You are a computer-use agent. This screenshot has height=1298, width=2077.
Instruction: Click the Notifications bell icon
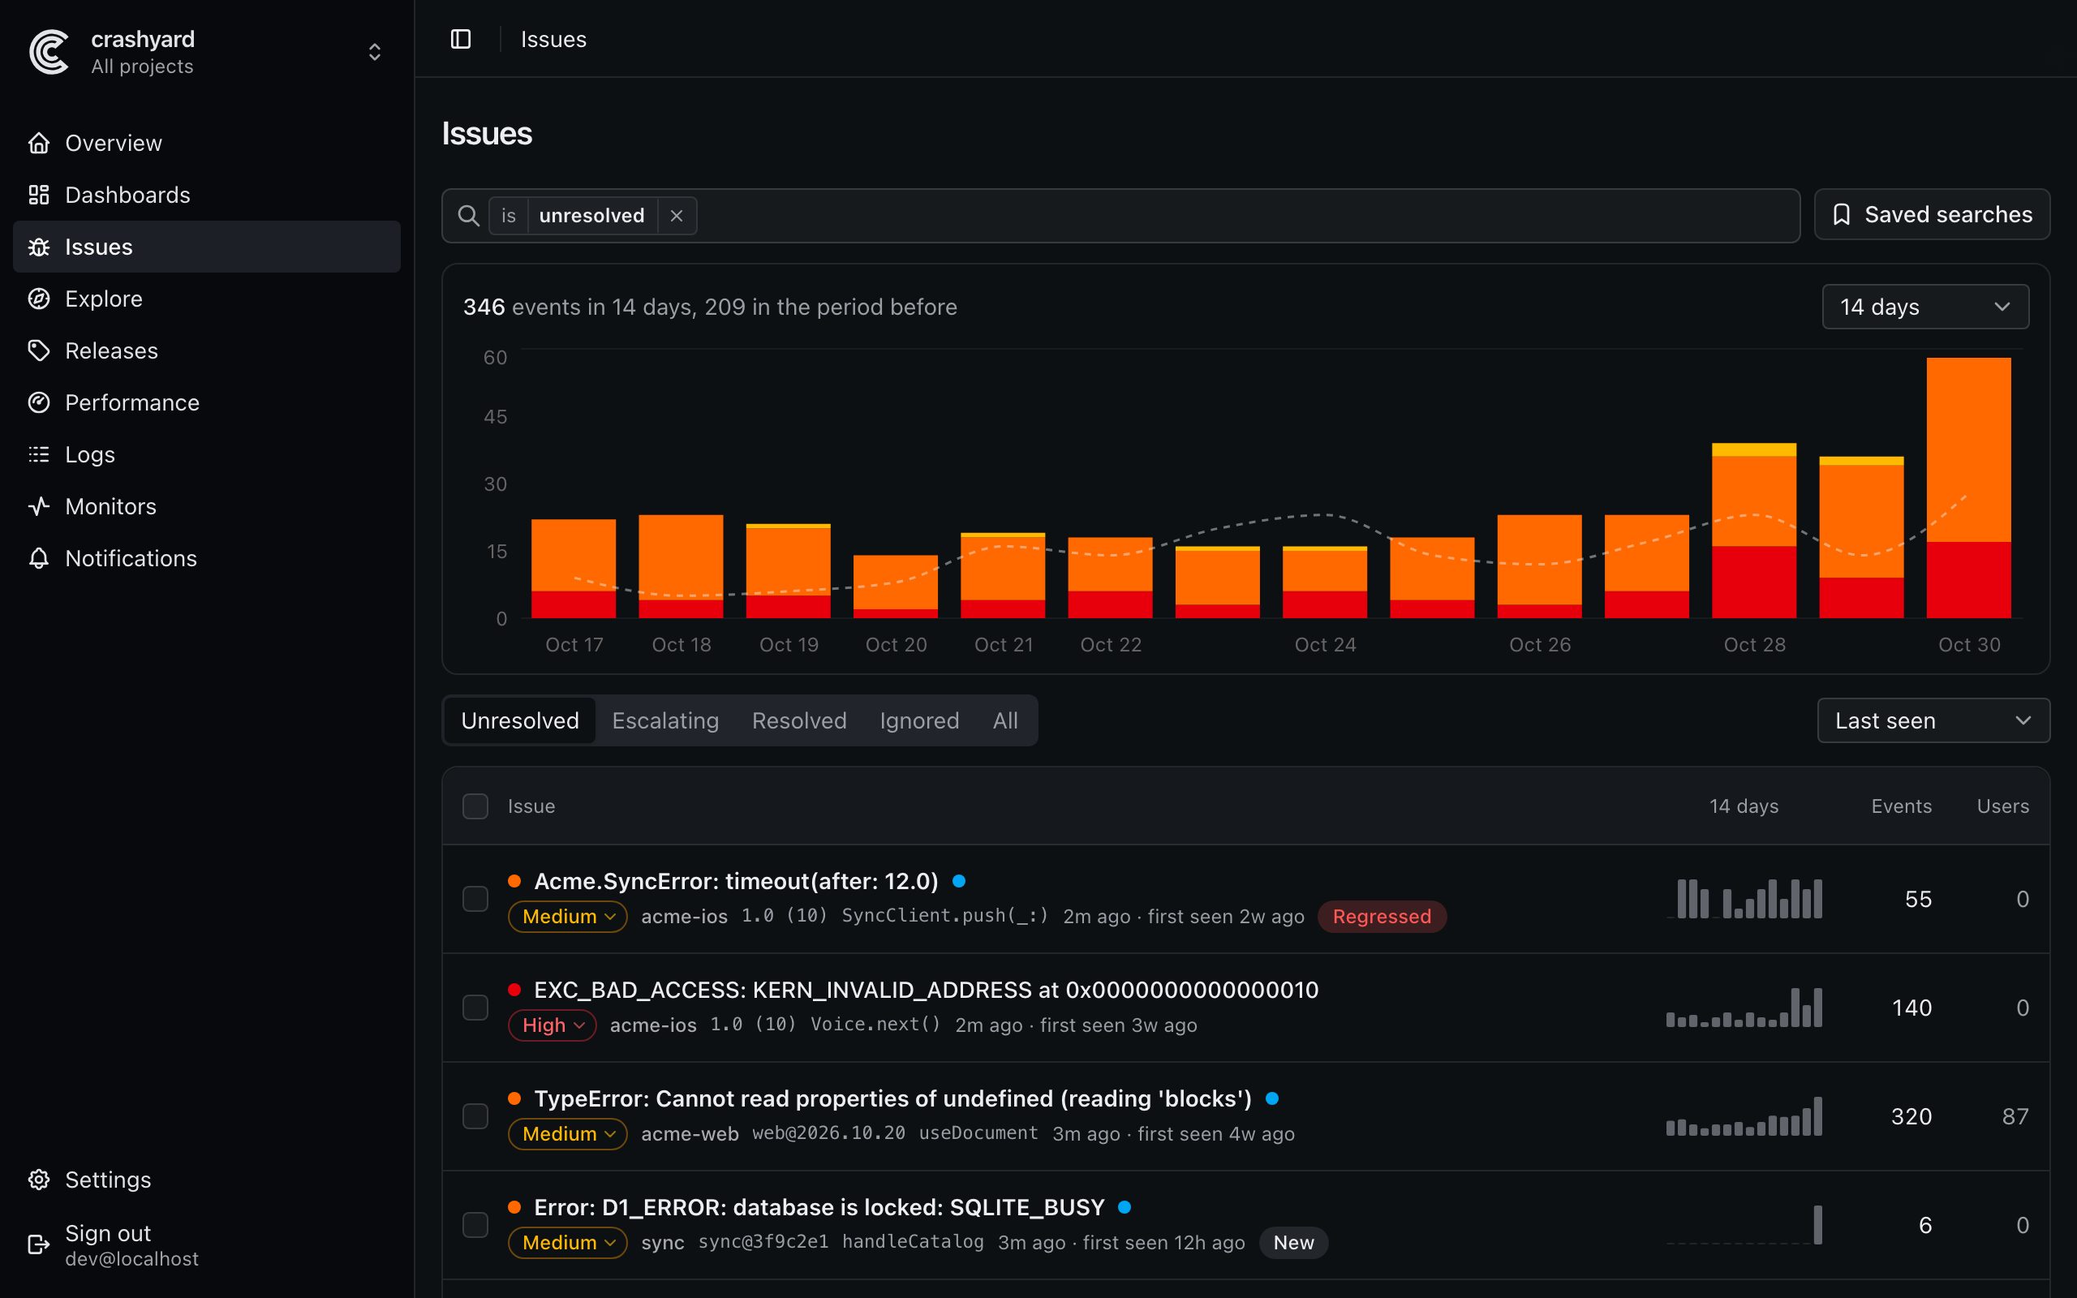pyautogui.click(x=39, y=558)
